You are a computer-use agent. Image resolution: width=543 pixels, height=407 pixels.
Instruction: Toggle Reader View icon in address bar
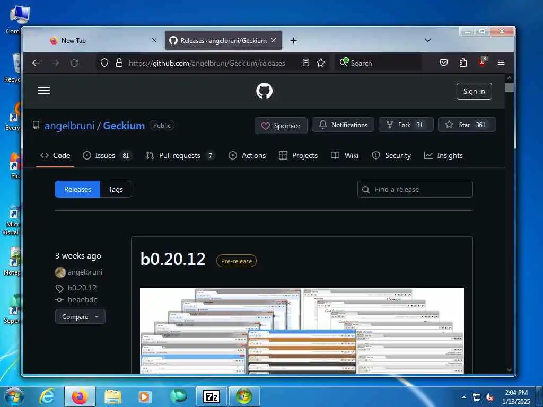pos(306,63)
